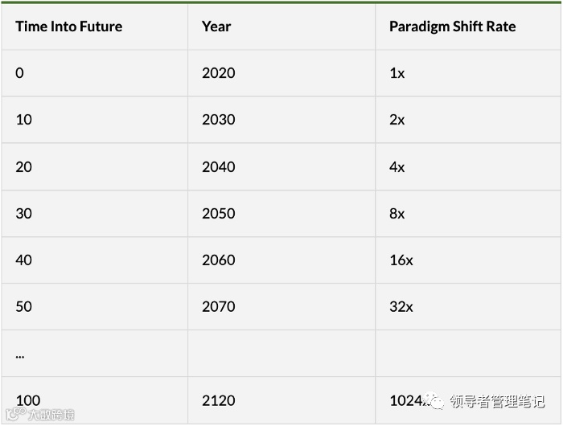Click the '16x' paradigm shift rate cell
The height and width of the screenshot is (426, 563).
click(x=468, y=260)
